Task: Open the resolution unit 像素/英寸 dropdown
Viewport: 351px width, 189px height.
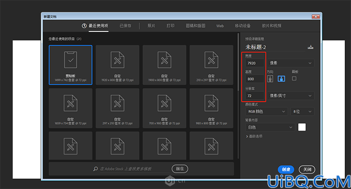Action: pos(291,96)
